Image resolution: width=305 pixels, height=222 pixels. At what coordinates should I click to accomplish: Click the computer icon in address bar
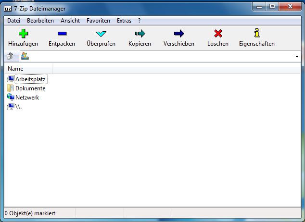click(25, 56)
